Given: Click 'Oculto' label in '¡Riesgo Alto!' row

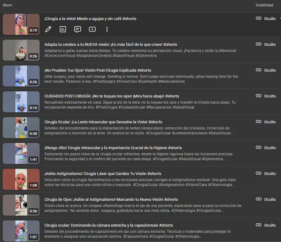Looking at the screenshot, I should coord(270,148).
